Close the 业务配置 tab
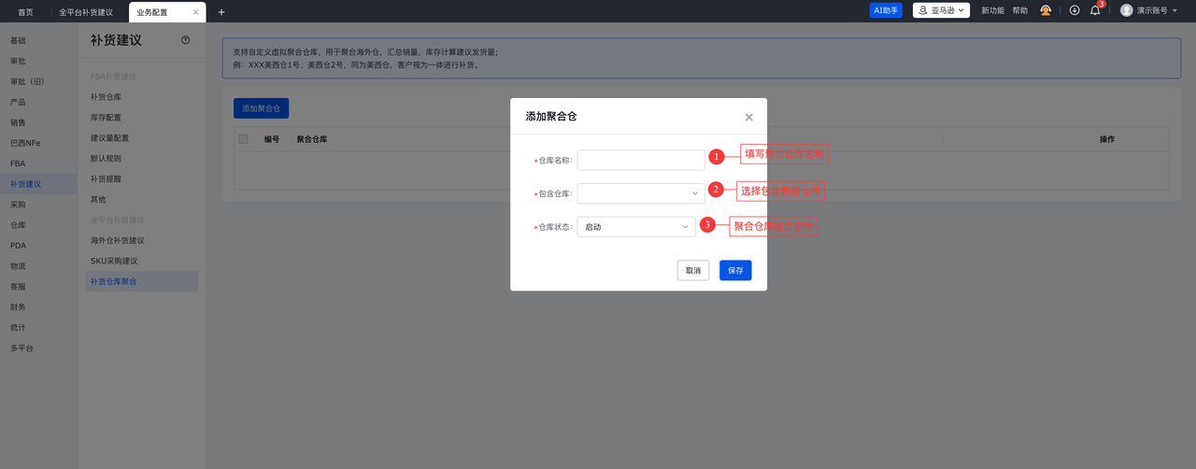Image resolution: width=1196 pixels, height=469 pixels. pyautogui.click(x=195, y=12)
